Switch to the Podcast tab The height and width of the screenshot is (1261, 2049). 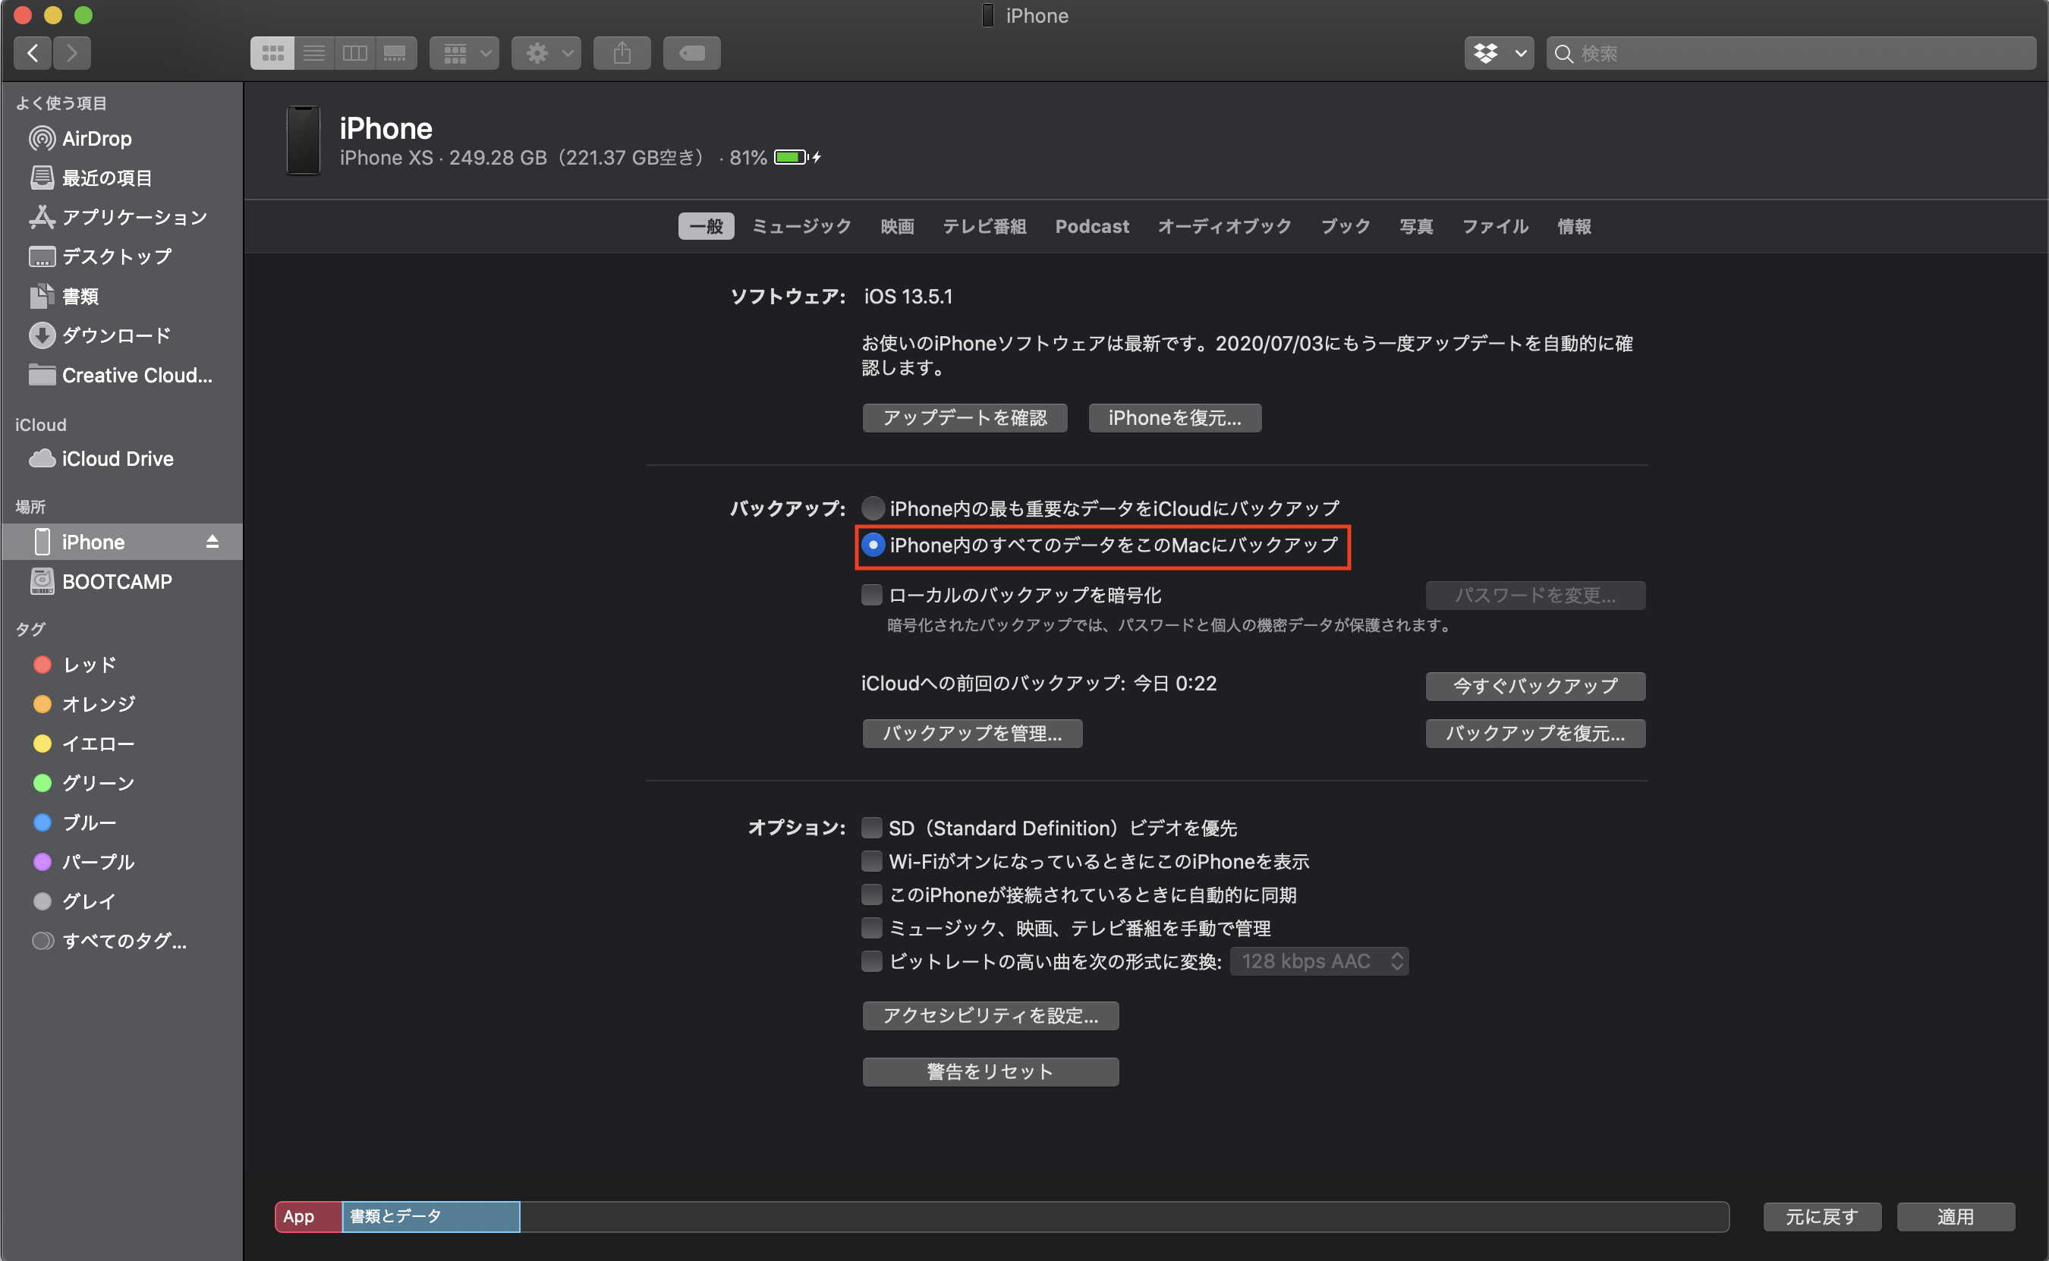tap(1091, 226)
